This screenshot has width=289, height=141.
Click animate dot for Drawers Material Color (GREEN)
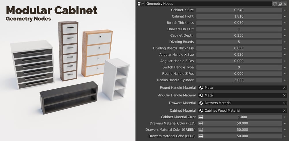pos(285,130)
